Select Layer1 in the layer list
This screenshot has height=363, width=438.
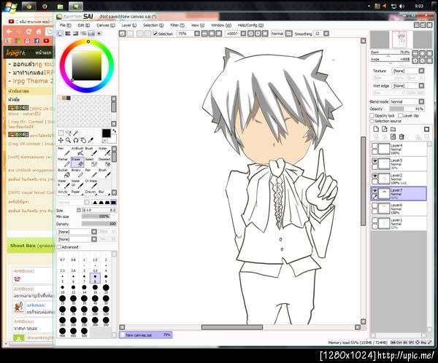pos(399,224)
